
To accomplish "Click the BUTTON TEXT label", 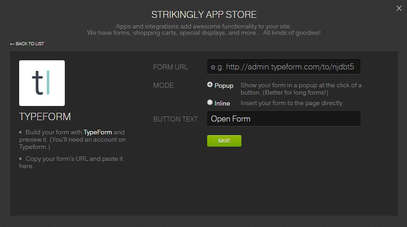I will pos(176,119).
